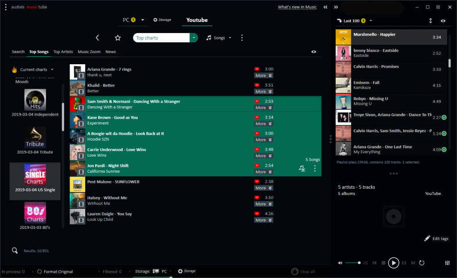Screen dimensions: 457x278
Task: Select the Top Songs tab
Action: [x=39, y=52]
